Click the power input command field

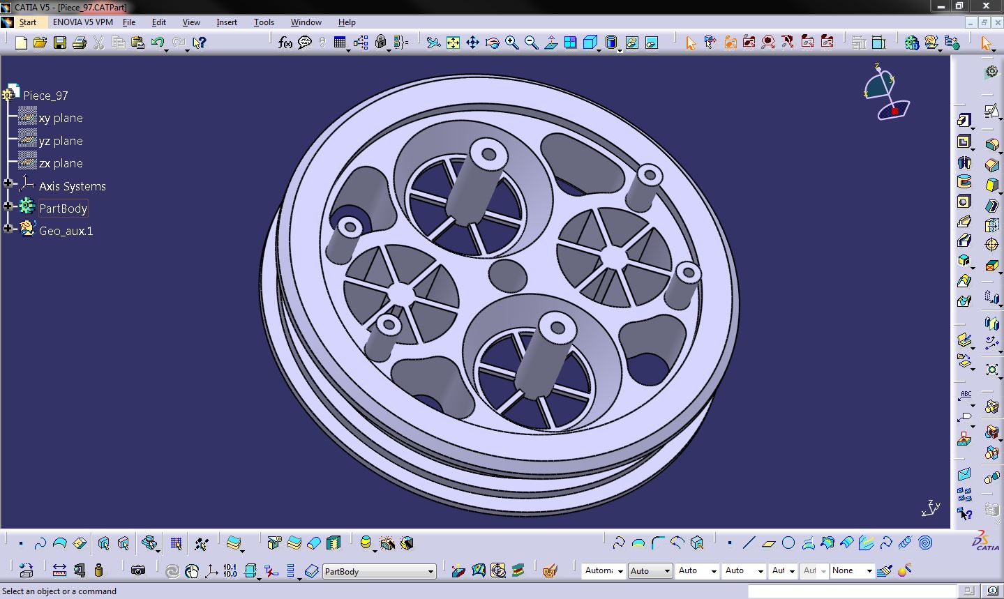[851, 591]
